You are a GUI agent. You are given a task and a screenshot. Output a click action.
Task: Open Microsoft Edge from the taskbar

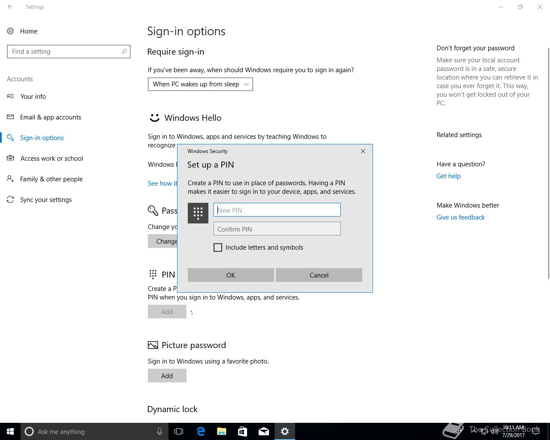201,431
